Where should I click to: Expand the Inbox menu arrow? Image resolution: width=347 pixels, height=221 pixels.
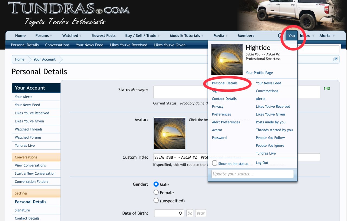[x=313, y=36]
